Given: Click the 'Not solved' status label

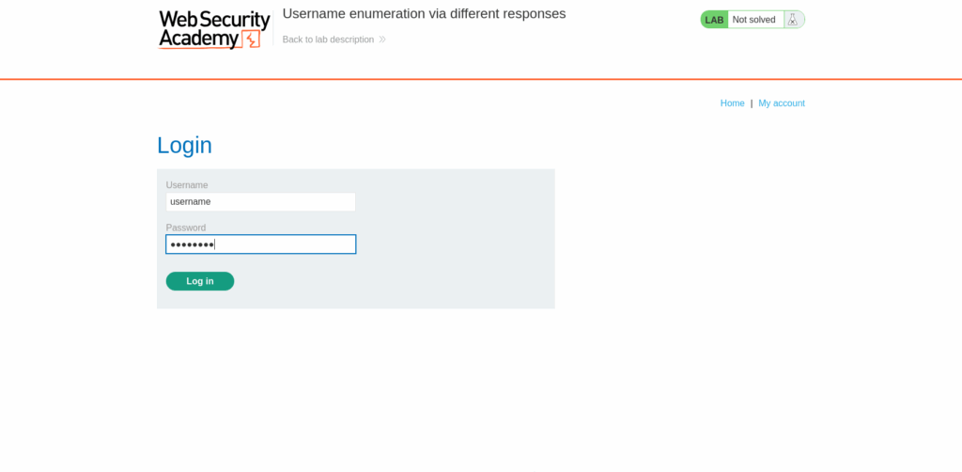Looking at the screenshot, I should click(x=754, y=20).
